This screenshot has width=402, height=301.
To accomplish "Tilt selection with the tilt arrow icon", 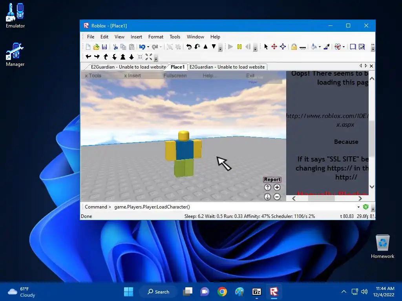I will [197, 47].
